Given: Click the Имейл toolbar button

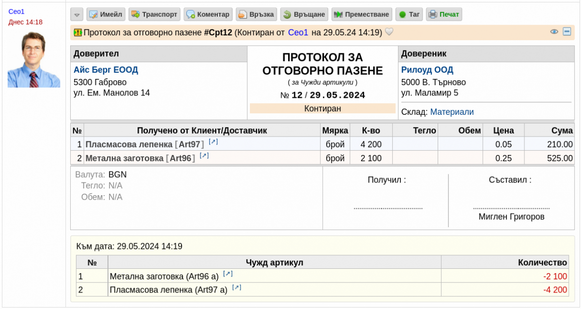Looking at the screenshot, I should coord(106,15).
